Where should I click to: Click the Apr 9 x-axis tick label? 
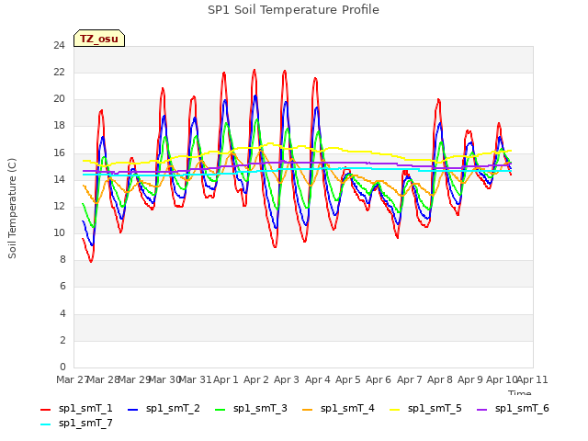click(x=470, y=379)
